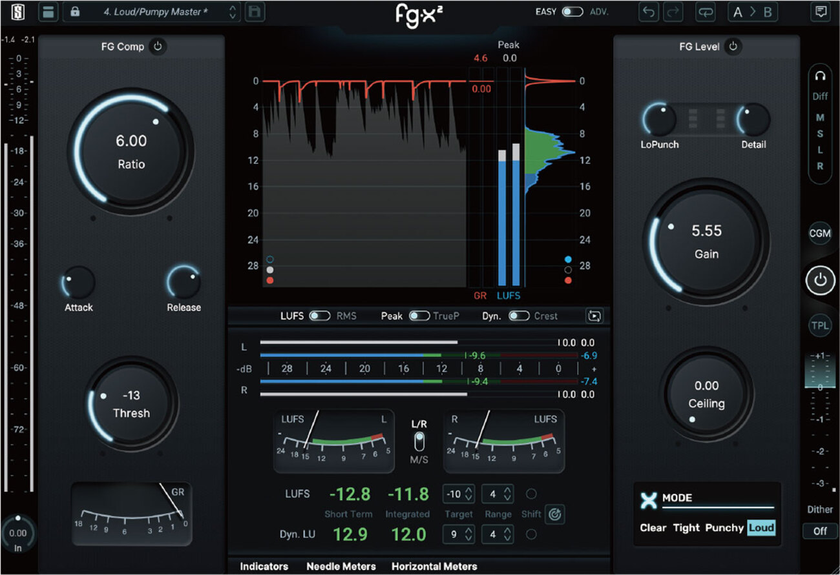Open the comments panel icon

coord(821,12)
